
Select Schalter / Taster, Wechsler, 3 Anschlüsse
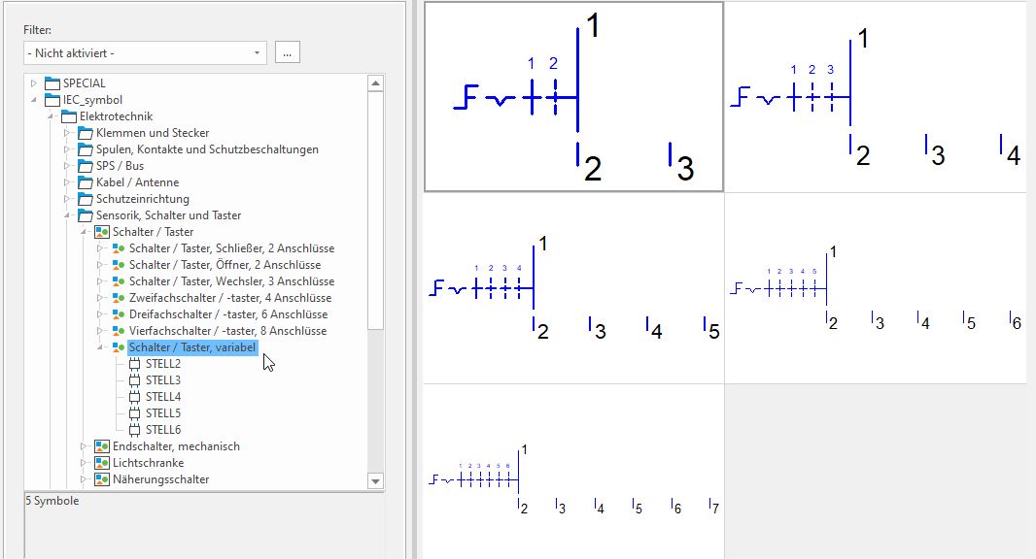click(x=231, y=281)
